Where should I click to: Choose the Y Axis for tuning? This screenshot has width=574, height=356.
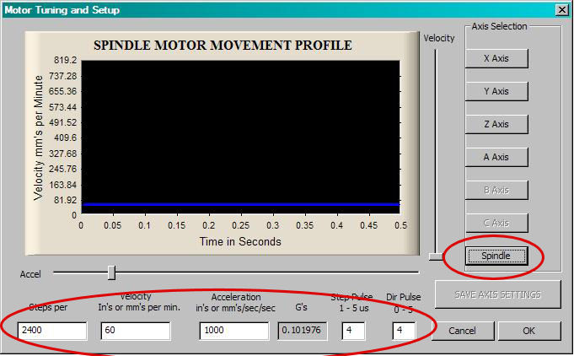pos(496,91)
